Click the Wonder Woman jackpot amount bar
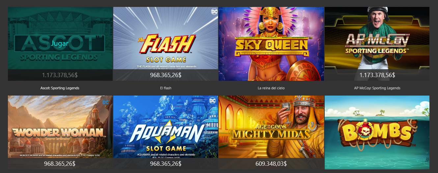This screenshot has height=173, width=438. pyautogui.click(x=60, y=163)
